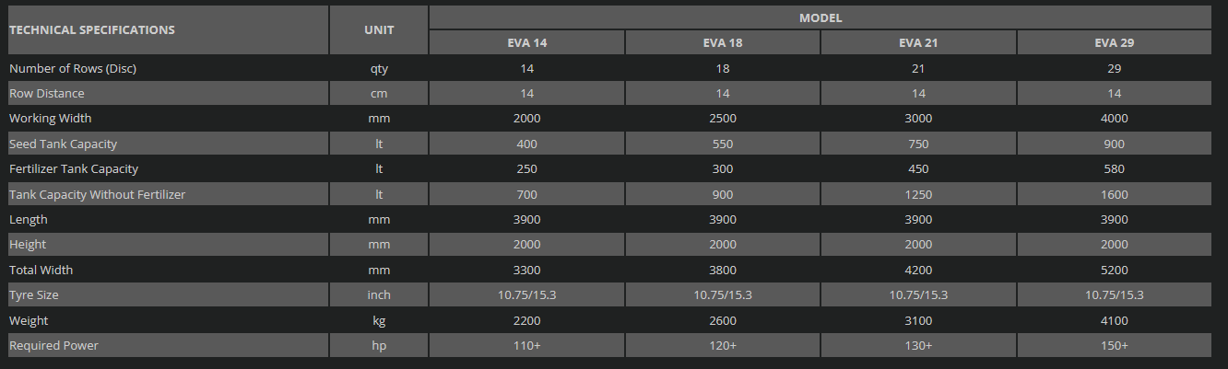Select the EVA 29 model header
The image size is (1228, 369).
(1115, 43)
